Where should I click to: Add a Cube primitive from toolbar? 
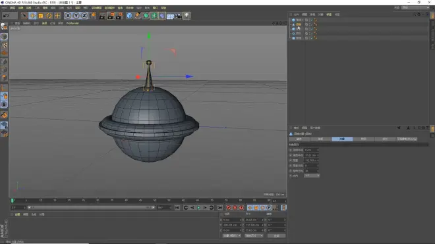coord(129,16)
